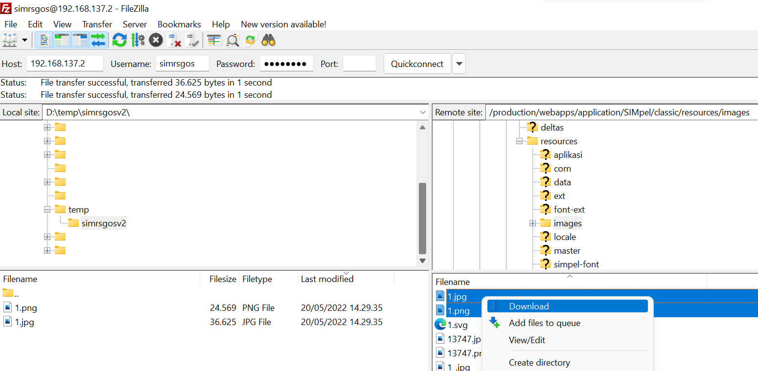The image size is (758, 371).
Task: Click the Quickconnect button
Action: (417, 64)
